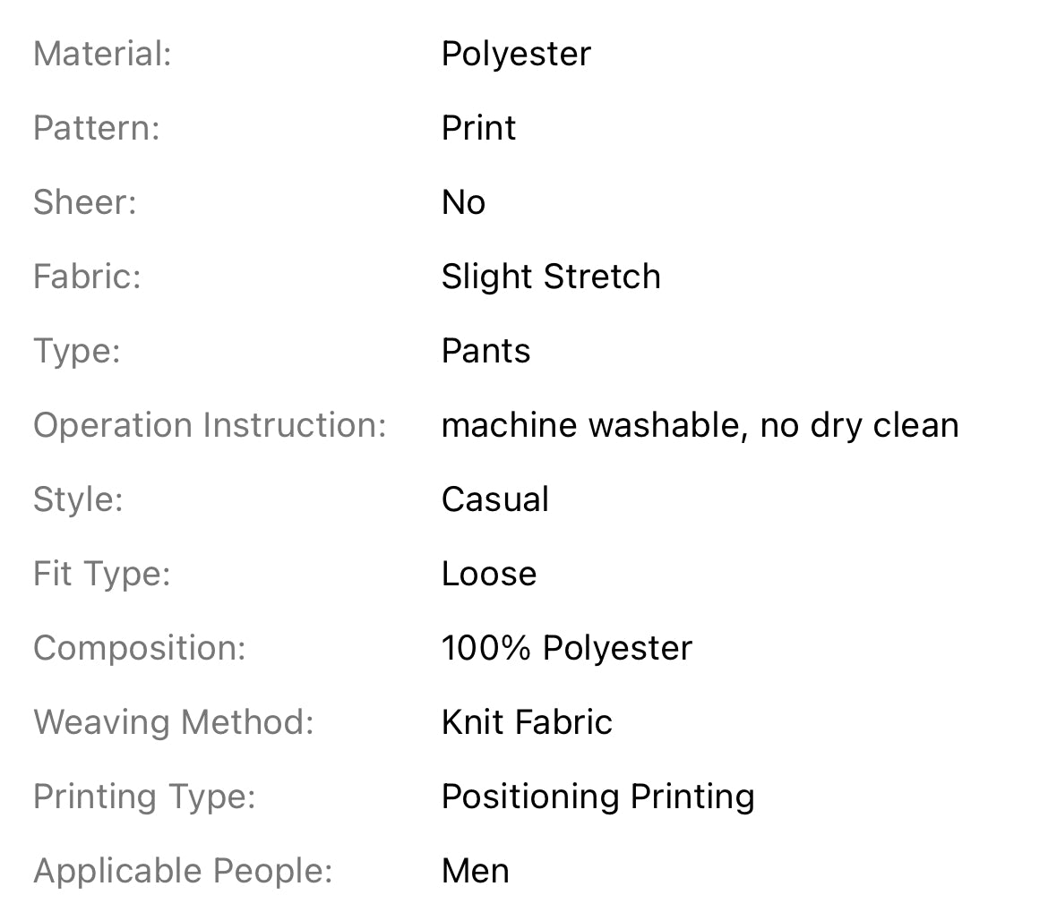Click the Pattern label
Viewport: 1048px width, 912px height.
coord(96,128)
